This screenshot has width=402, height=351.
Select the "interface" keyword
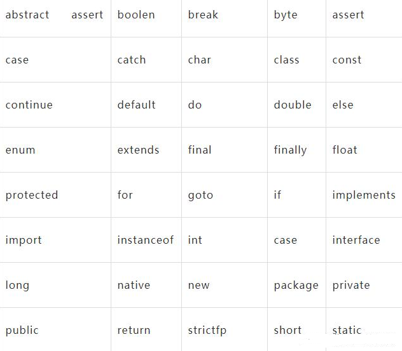356,240
